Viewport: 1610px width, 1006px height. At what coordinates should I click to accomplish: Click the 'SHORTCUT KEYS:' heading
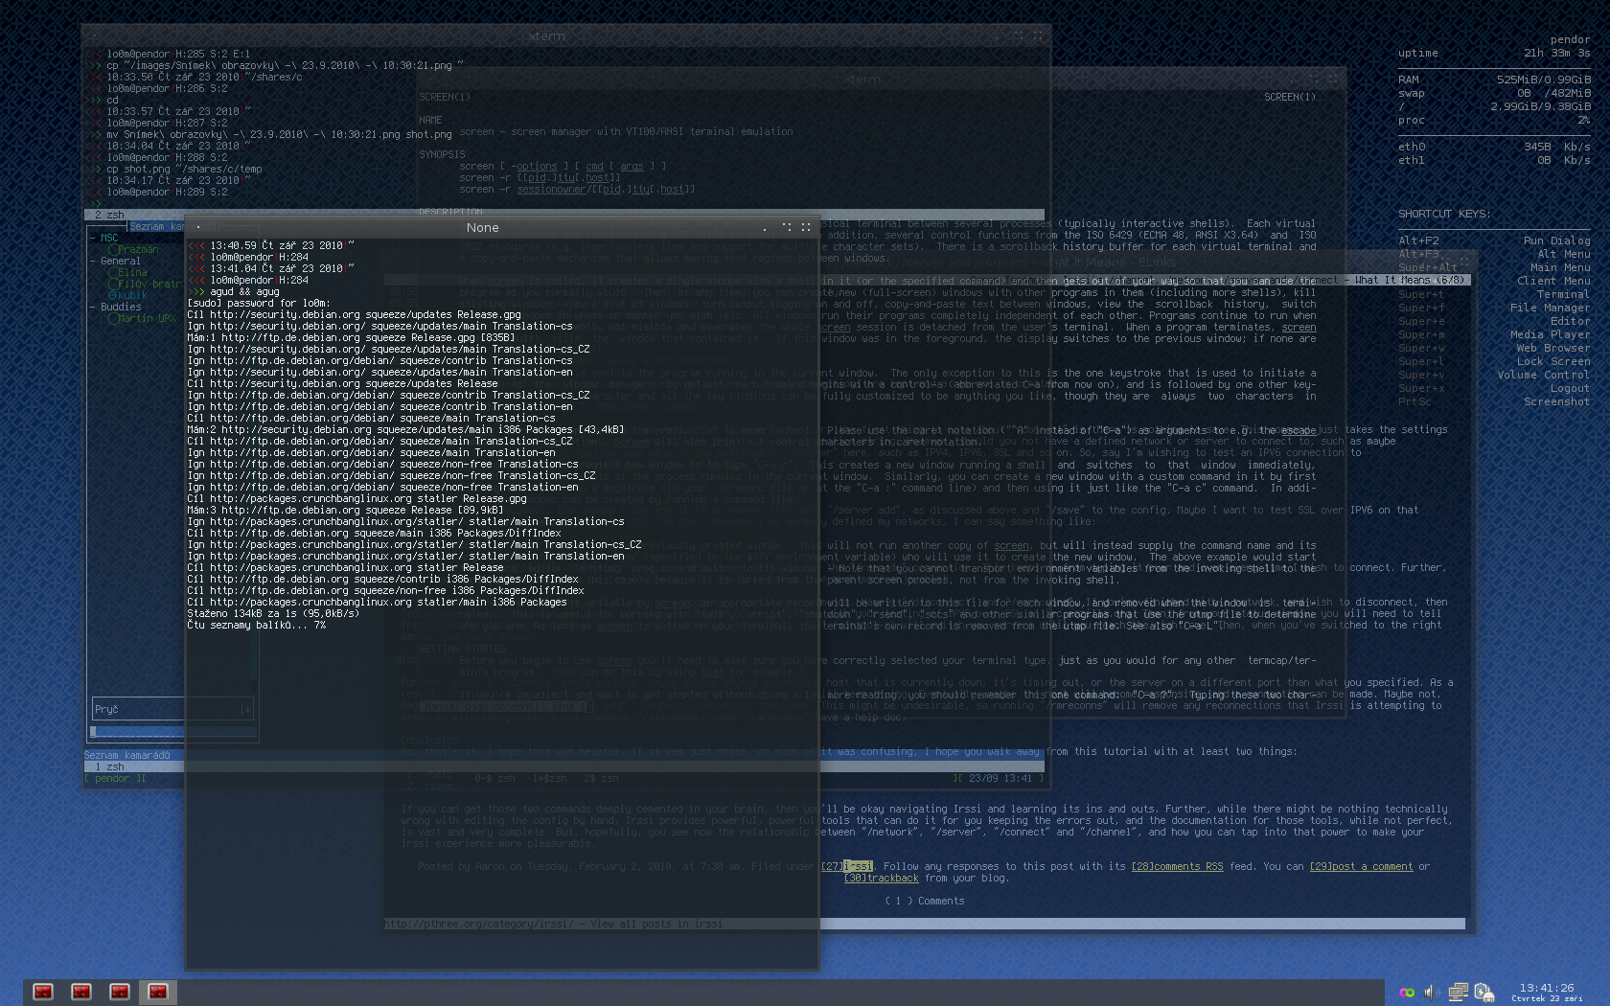pos(1443,214)
